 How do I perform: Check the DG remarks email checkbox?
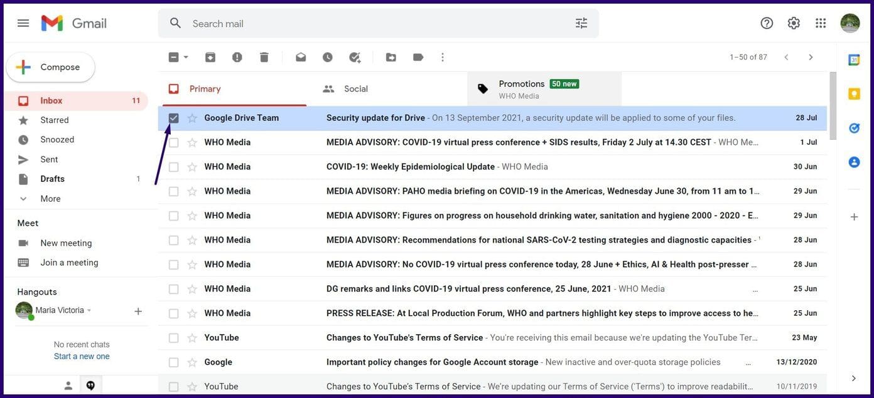click(174, 289)
